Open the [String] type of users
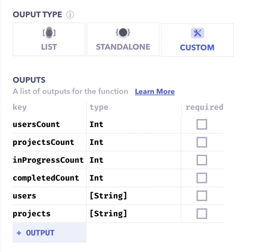The image size is (272, 252). (134, 196)
